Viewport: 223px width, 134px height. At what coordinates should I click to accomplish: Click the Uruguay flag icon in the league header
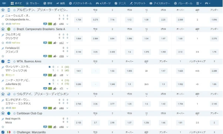(x=9, y=94)
